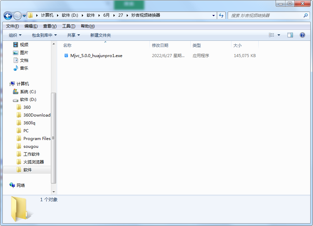Click the sidebar scroll down arrow
This screenshot has width=313, height=226.
tap(54, 192)
